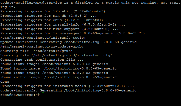Click the 'mime-support (3.64ubuntu1)' text

81,29
